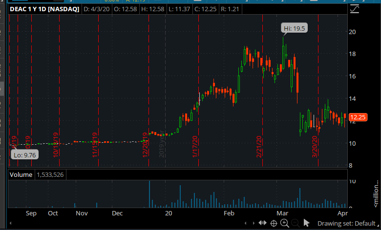Click the expand/compress time axis icon
The image size is (381, 230).
263,223
